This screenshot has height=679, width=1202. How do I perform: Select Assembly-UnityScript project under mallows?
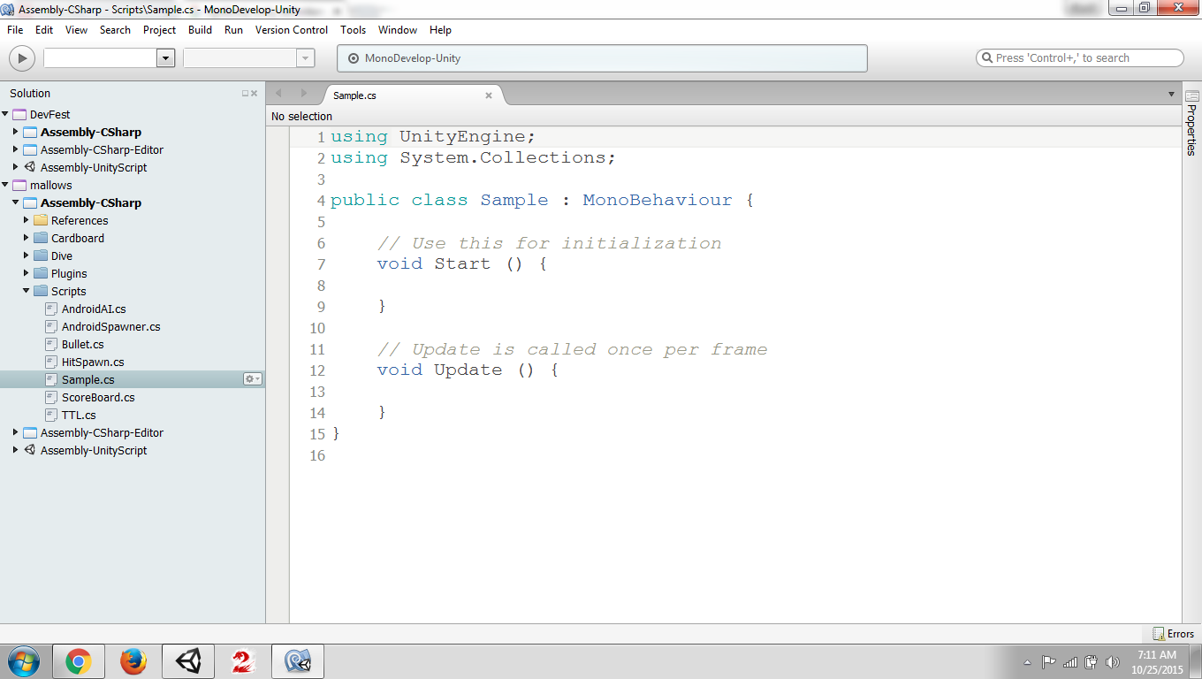click(x=94, y=450)
